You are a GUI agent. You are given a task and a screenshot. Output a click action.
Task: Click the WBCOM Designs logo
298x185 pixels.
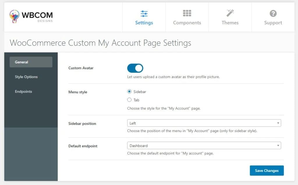[x=31, y=16]
